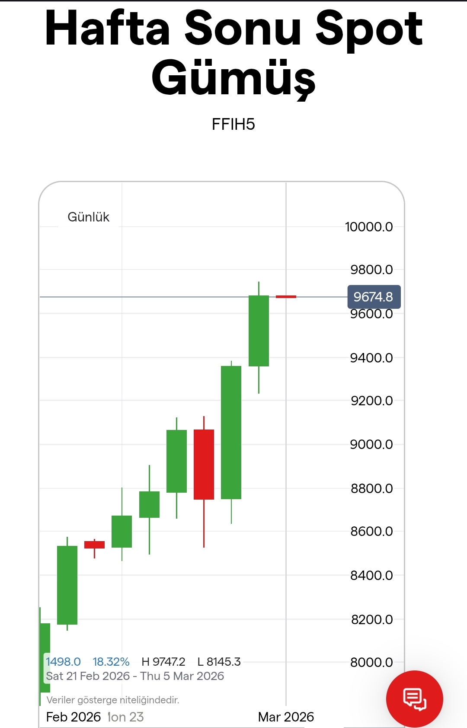
Task: Click the Hafta Sonu Spot Gümüş title
Action: point(233,53)
